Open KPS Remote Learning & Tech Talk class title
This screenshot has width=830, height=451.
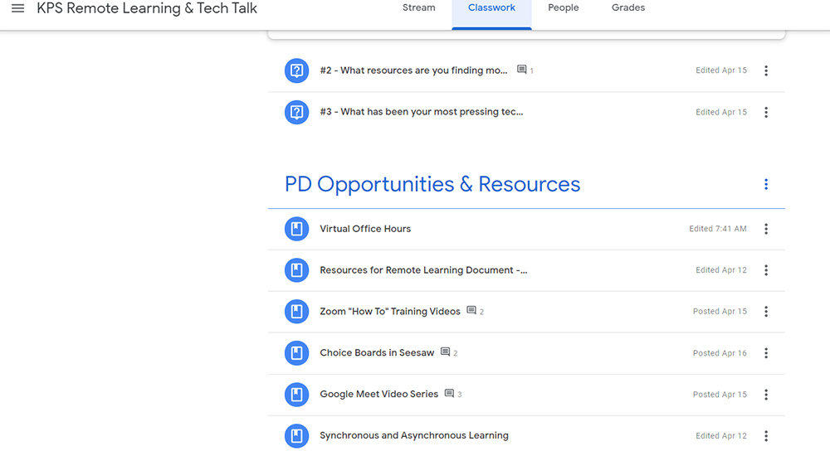tap(147, 8)
